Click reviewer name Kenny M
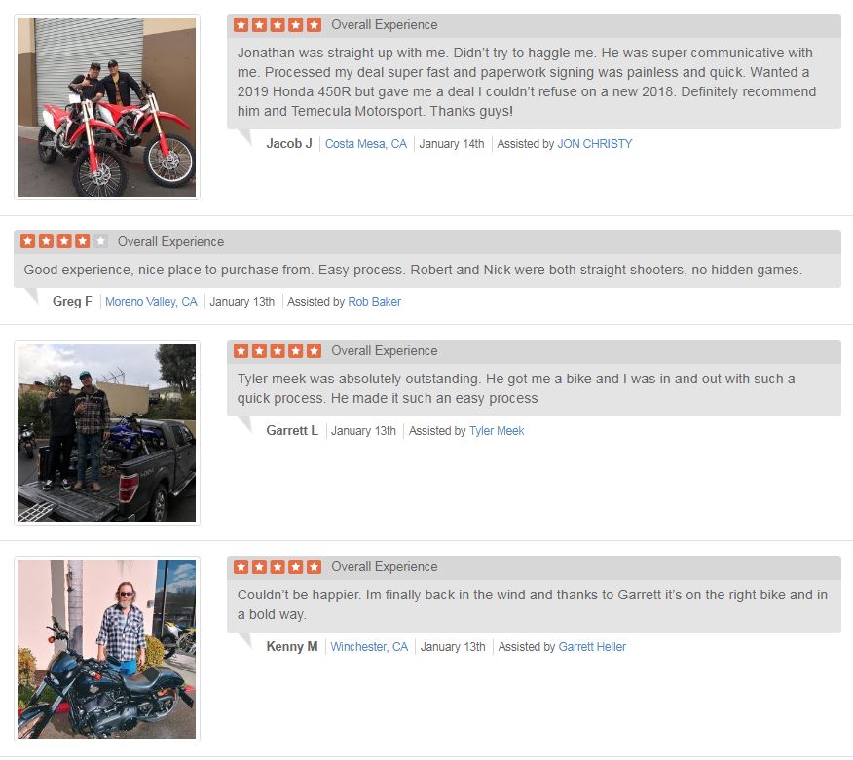 pos(291,647)
